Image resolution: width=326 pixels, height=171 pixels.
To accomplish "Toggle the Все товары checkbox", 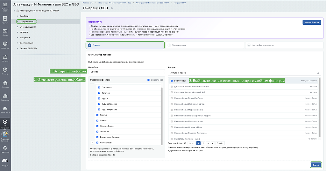I will pos(172,81).
